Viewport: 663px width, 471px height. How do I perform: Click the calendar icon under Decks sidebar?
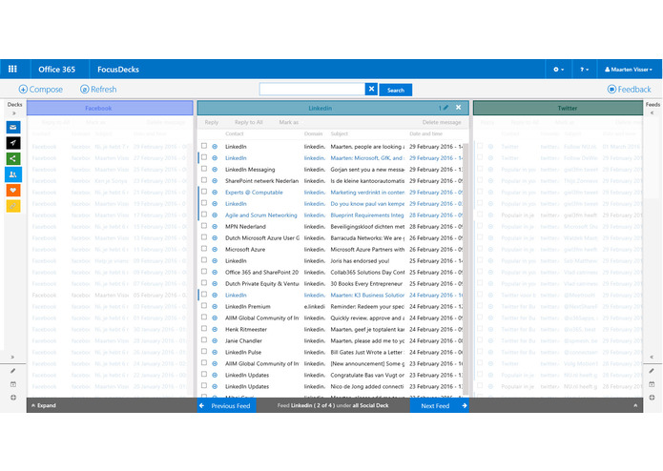[13, 384]
